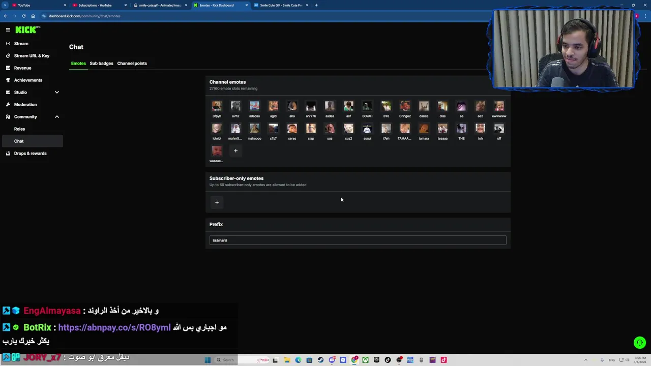Image resolution: width=651 pixels, height=366 pixels.
Task: Select the diss emote
Action: tap(442, 106)
